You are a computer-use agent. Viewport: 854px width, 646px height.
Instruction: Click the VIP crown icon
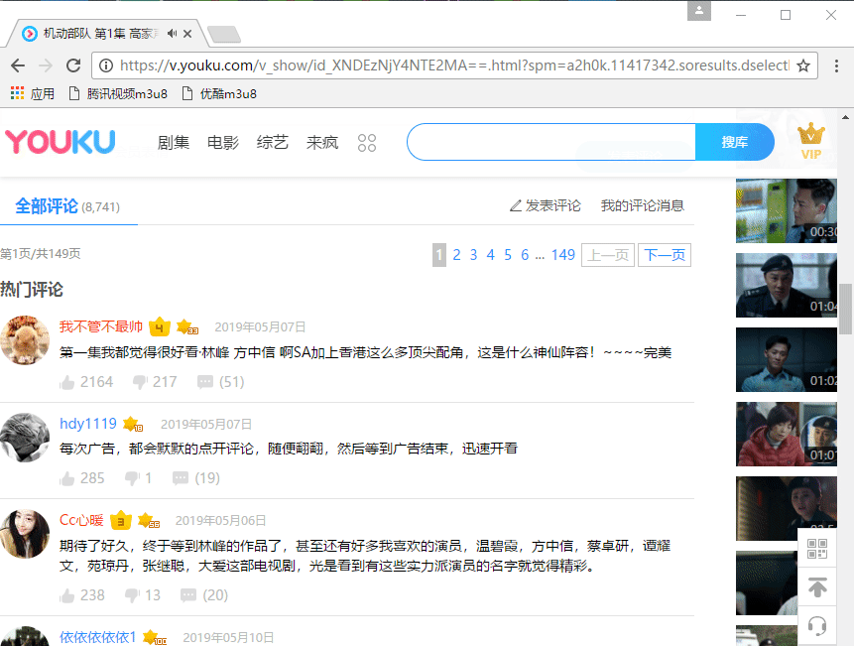click(x=811, y=142)
